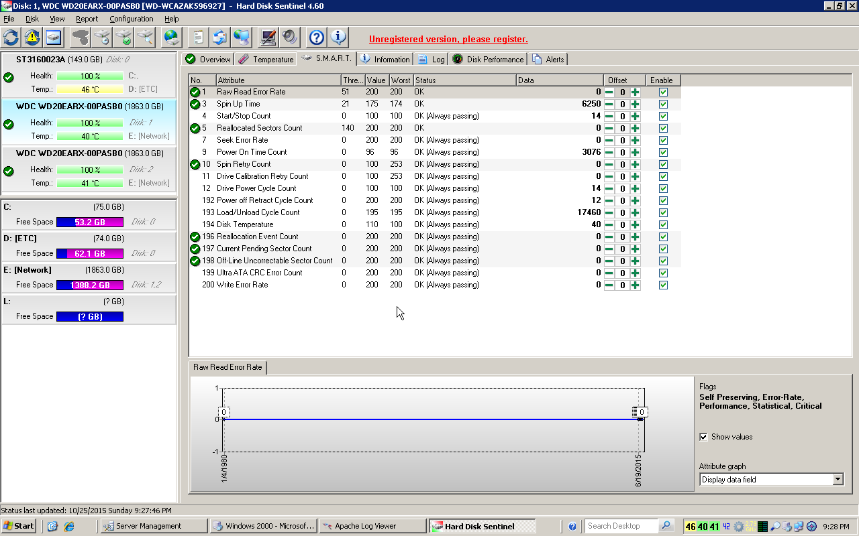Select the ST3160023A disk entry
859x536 pixels.
[89, 74]
